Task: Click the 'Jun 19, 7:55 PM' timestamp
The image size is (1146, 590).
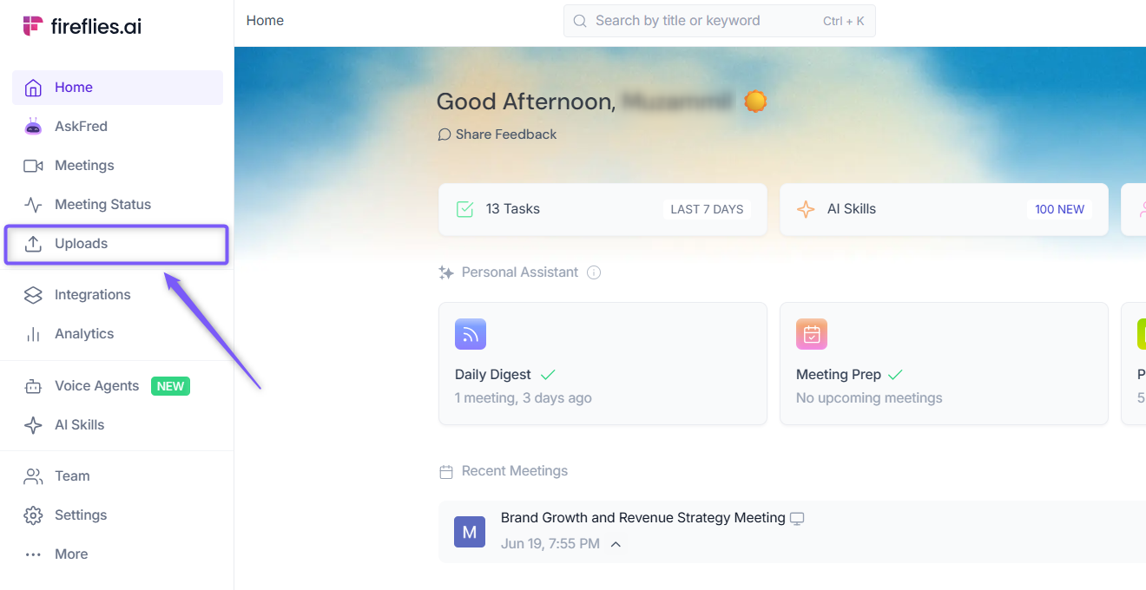Action: pyautogui.click(x=550, y=544)
